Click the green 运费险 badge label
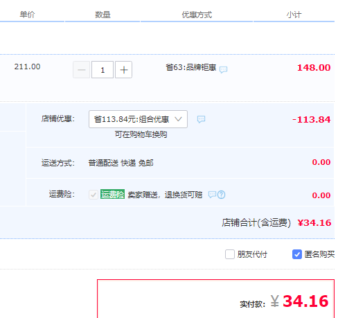The height and width of the screenshot is (318, 338). pyautogui.click(x=112, y=194)
